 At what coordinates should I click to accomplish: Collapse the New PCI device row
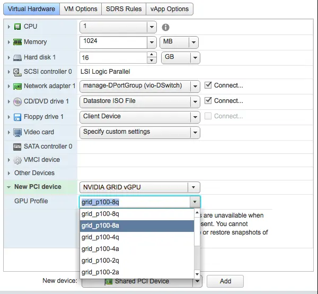tap(8, 187)
